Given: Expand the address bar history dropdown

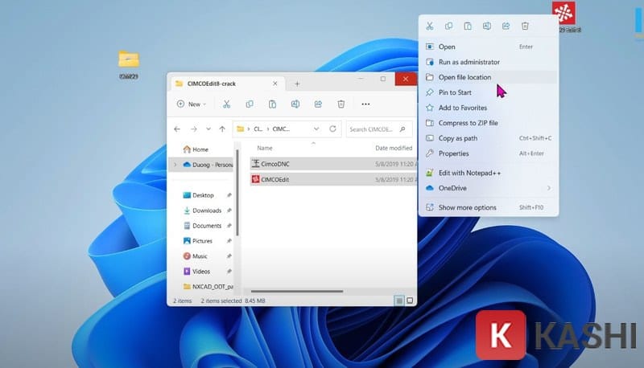Looking at the screenshot, I should [x=313, y=129].
